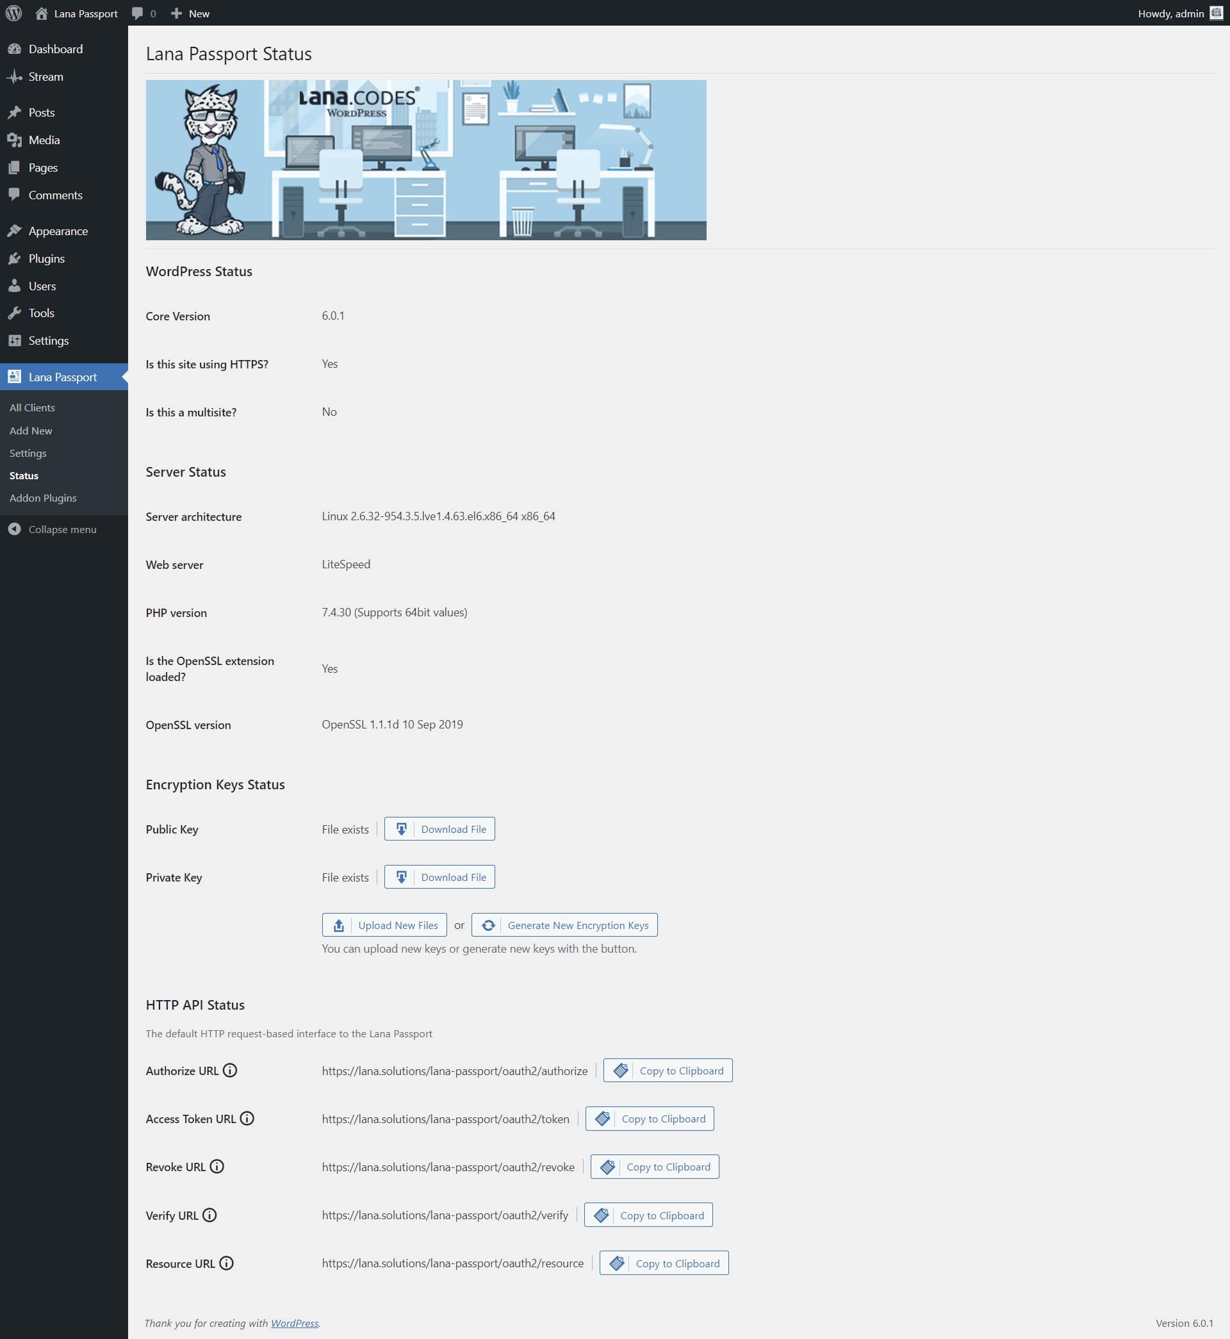Open All Clients submenu item

pyautogui.click(x=32, y=407)
